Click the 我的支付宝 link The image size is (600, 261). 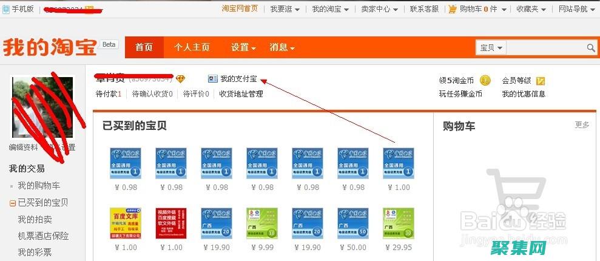coord(239,80)
